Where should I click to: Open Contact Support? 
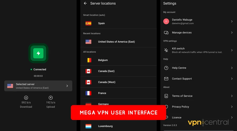(x=198, y=79)
